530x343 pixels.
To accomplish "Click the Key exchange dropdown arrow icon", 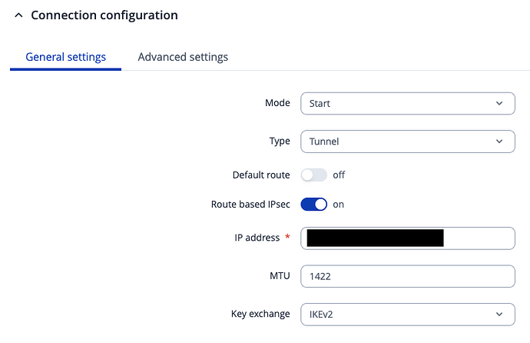I will click(x=500, y=314).
